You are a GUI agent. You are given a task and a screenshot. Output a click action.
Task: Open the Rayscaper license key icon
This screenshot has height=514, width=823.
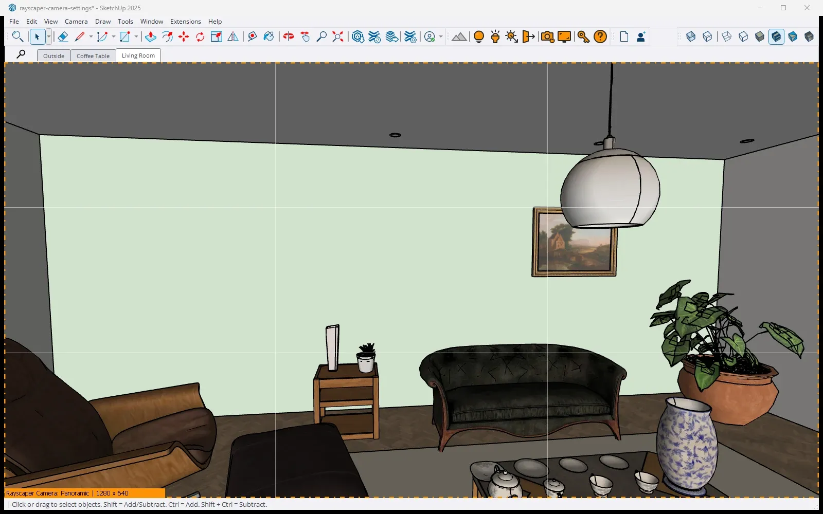click(583, 36)
